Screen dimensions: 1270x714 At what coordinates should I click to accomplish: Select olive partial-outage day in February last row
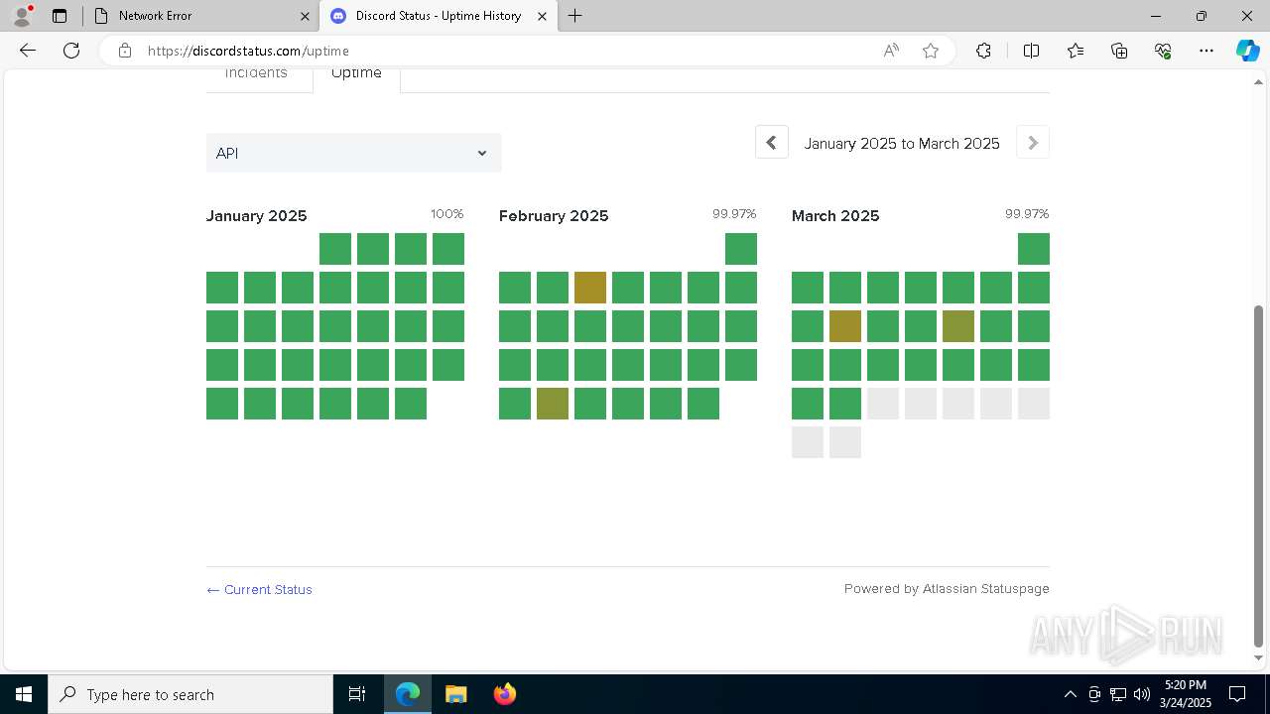pos(553,404)
